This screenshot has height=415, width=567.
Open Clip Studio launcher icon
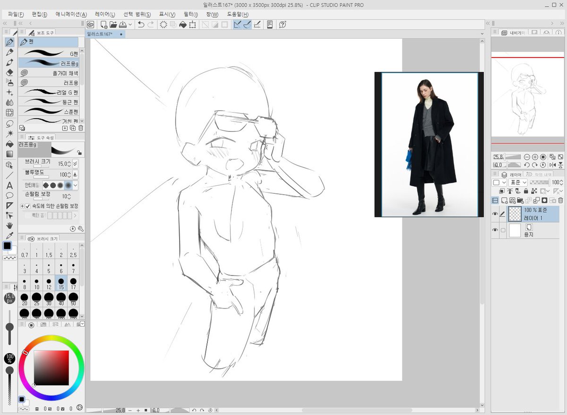coord(90,24)
